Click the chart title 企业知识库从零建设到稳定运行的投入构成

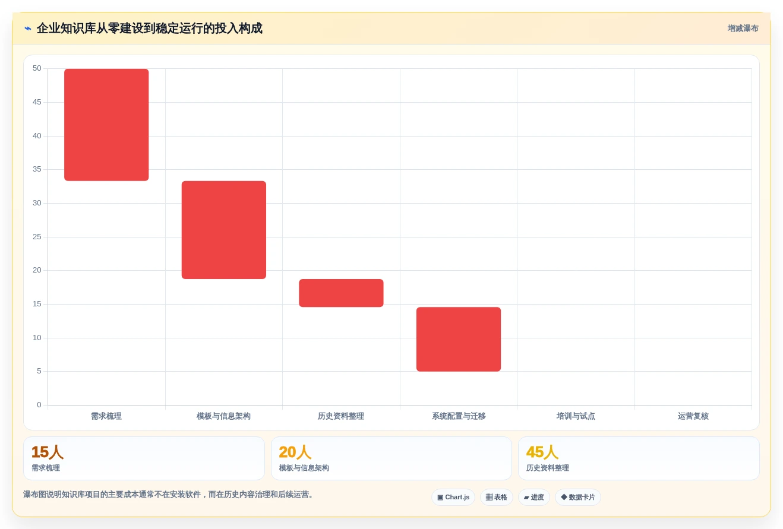149,28
